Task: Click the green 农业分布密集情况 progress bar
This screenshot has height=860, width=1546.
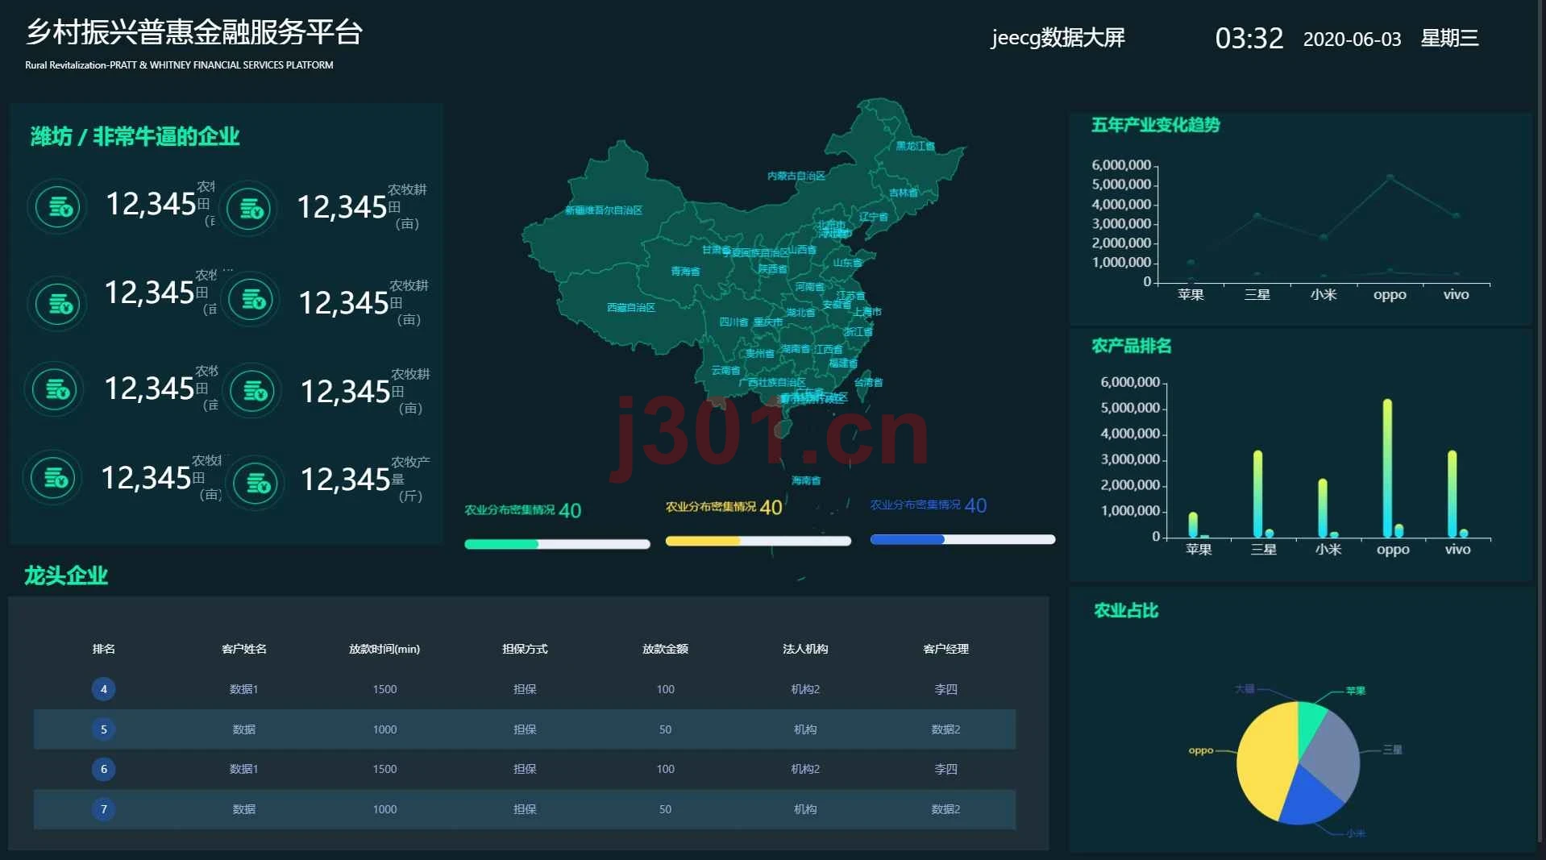Action: (557, 544)
